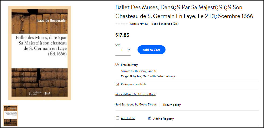
Task: Expand the Qty dropdown chevron
Action: [x=129, y=50]
